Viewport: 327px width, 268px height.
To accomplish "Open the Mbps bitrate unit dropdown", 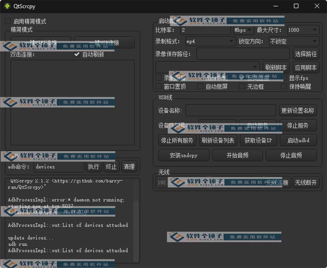I will [x=244, y=30].
